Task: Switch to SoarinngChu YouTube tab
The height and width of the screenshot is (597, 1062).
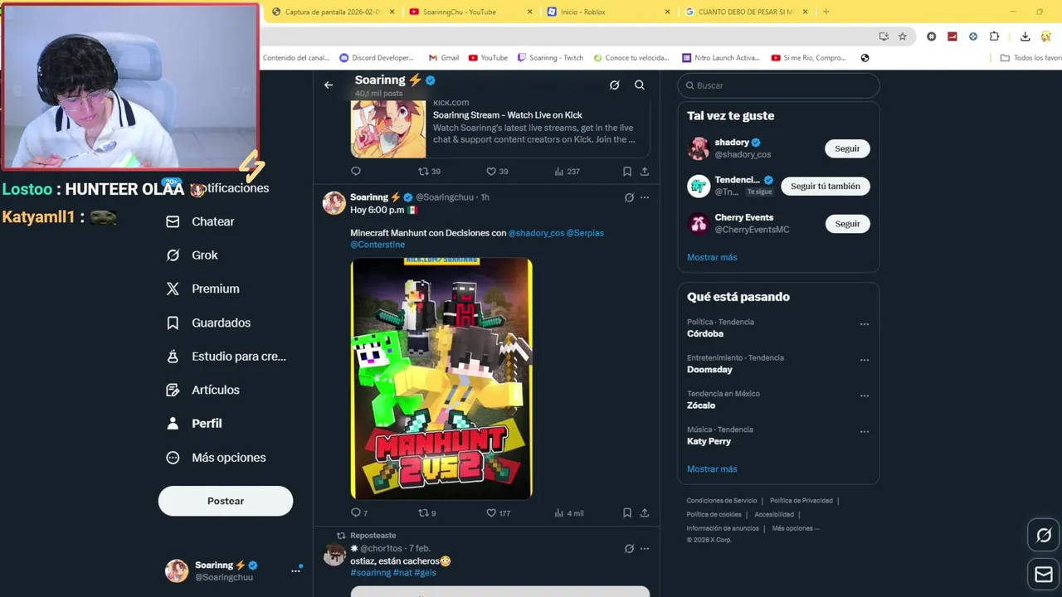Action: (470, 12)
